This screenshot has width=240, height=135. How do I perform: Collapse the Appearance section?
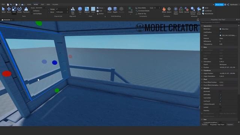pyautogui.click(x=202, y=26)
